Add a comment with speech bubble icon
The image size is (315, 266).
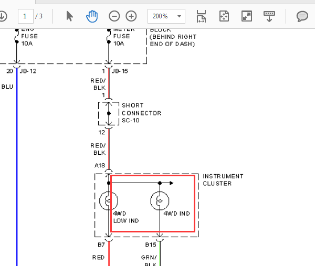(302, 16)
